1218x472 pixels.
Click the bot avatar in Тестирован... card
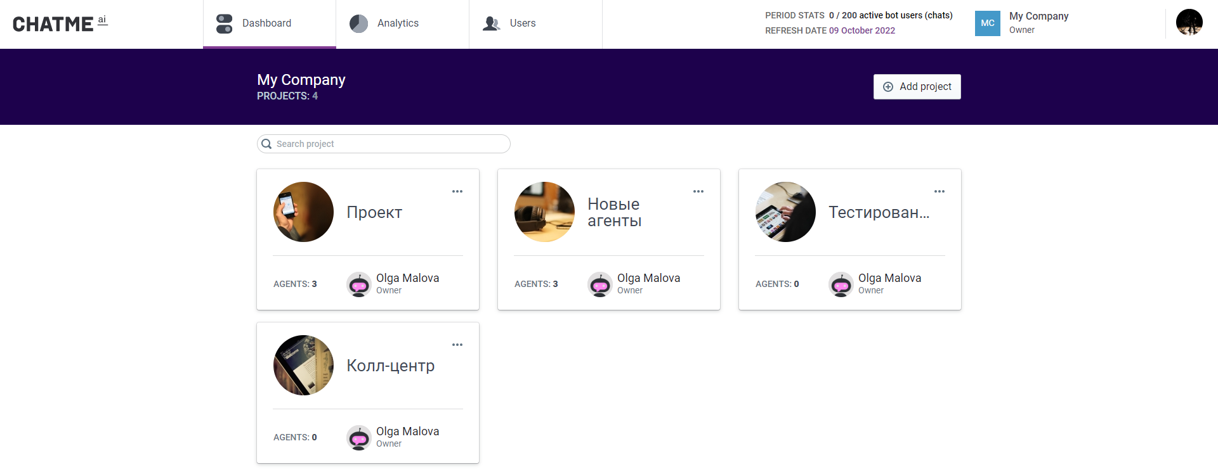[x=841, y=284]
